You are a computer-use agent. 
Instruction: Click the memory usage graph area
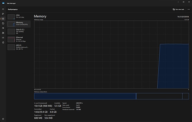point(112,54)
